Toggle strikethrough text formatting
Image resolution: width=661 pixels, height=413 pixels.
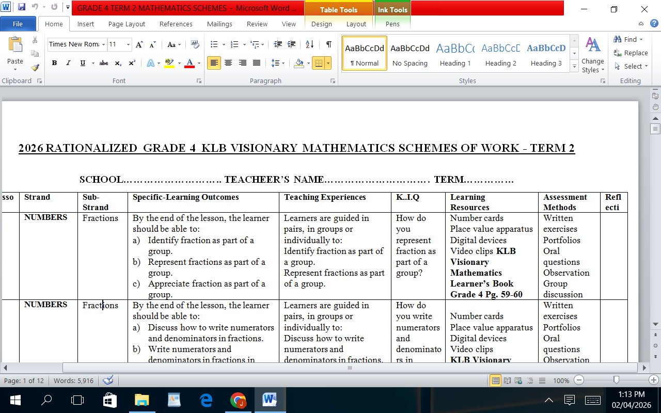tap(104, 63)
